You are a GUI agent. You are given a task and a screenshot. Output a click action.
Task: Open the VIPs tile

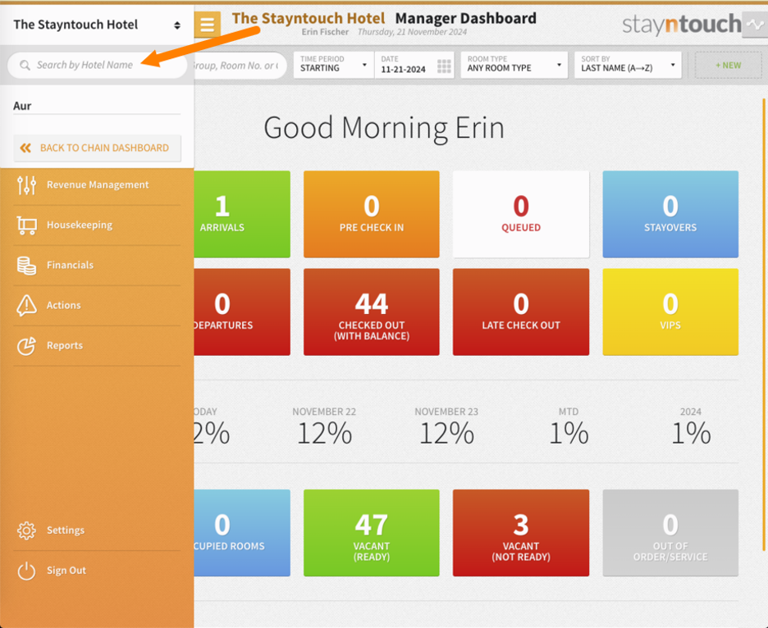click(670, 312)
